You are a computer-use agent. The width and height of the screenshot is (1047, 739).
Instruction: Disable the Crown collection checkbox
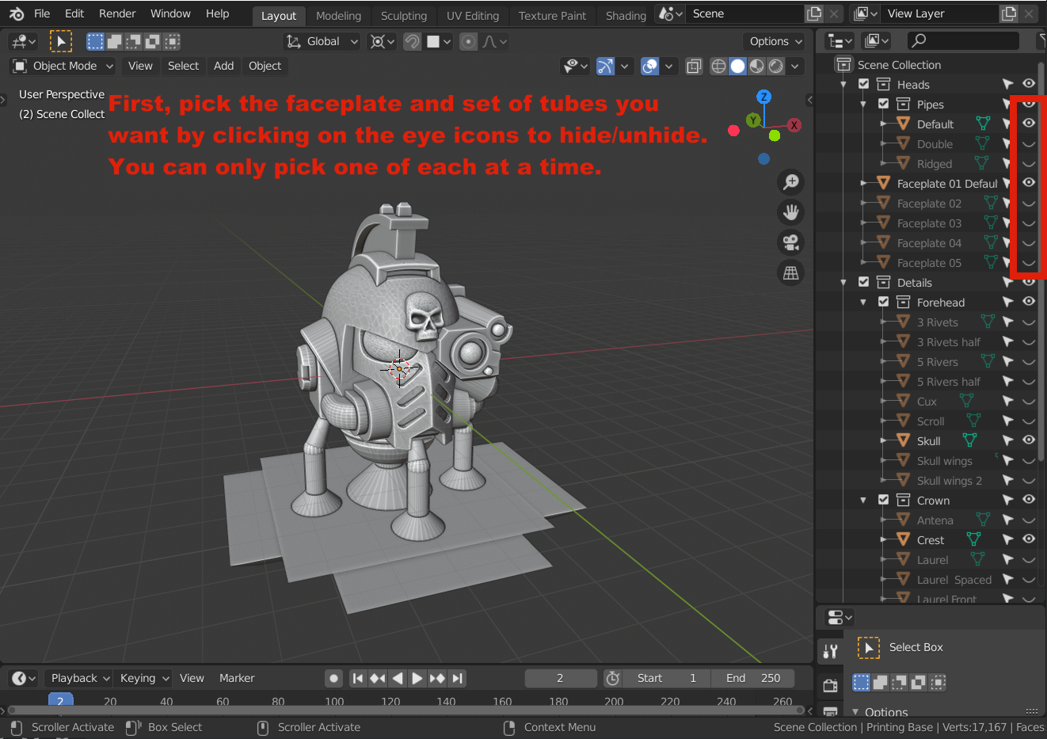[x=884, y=500]
